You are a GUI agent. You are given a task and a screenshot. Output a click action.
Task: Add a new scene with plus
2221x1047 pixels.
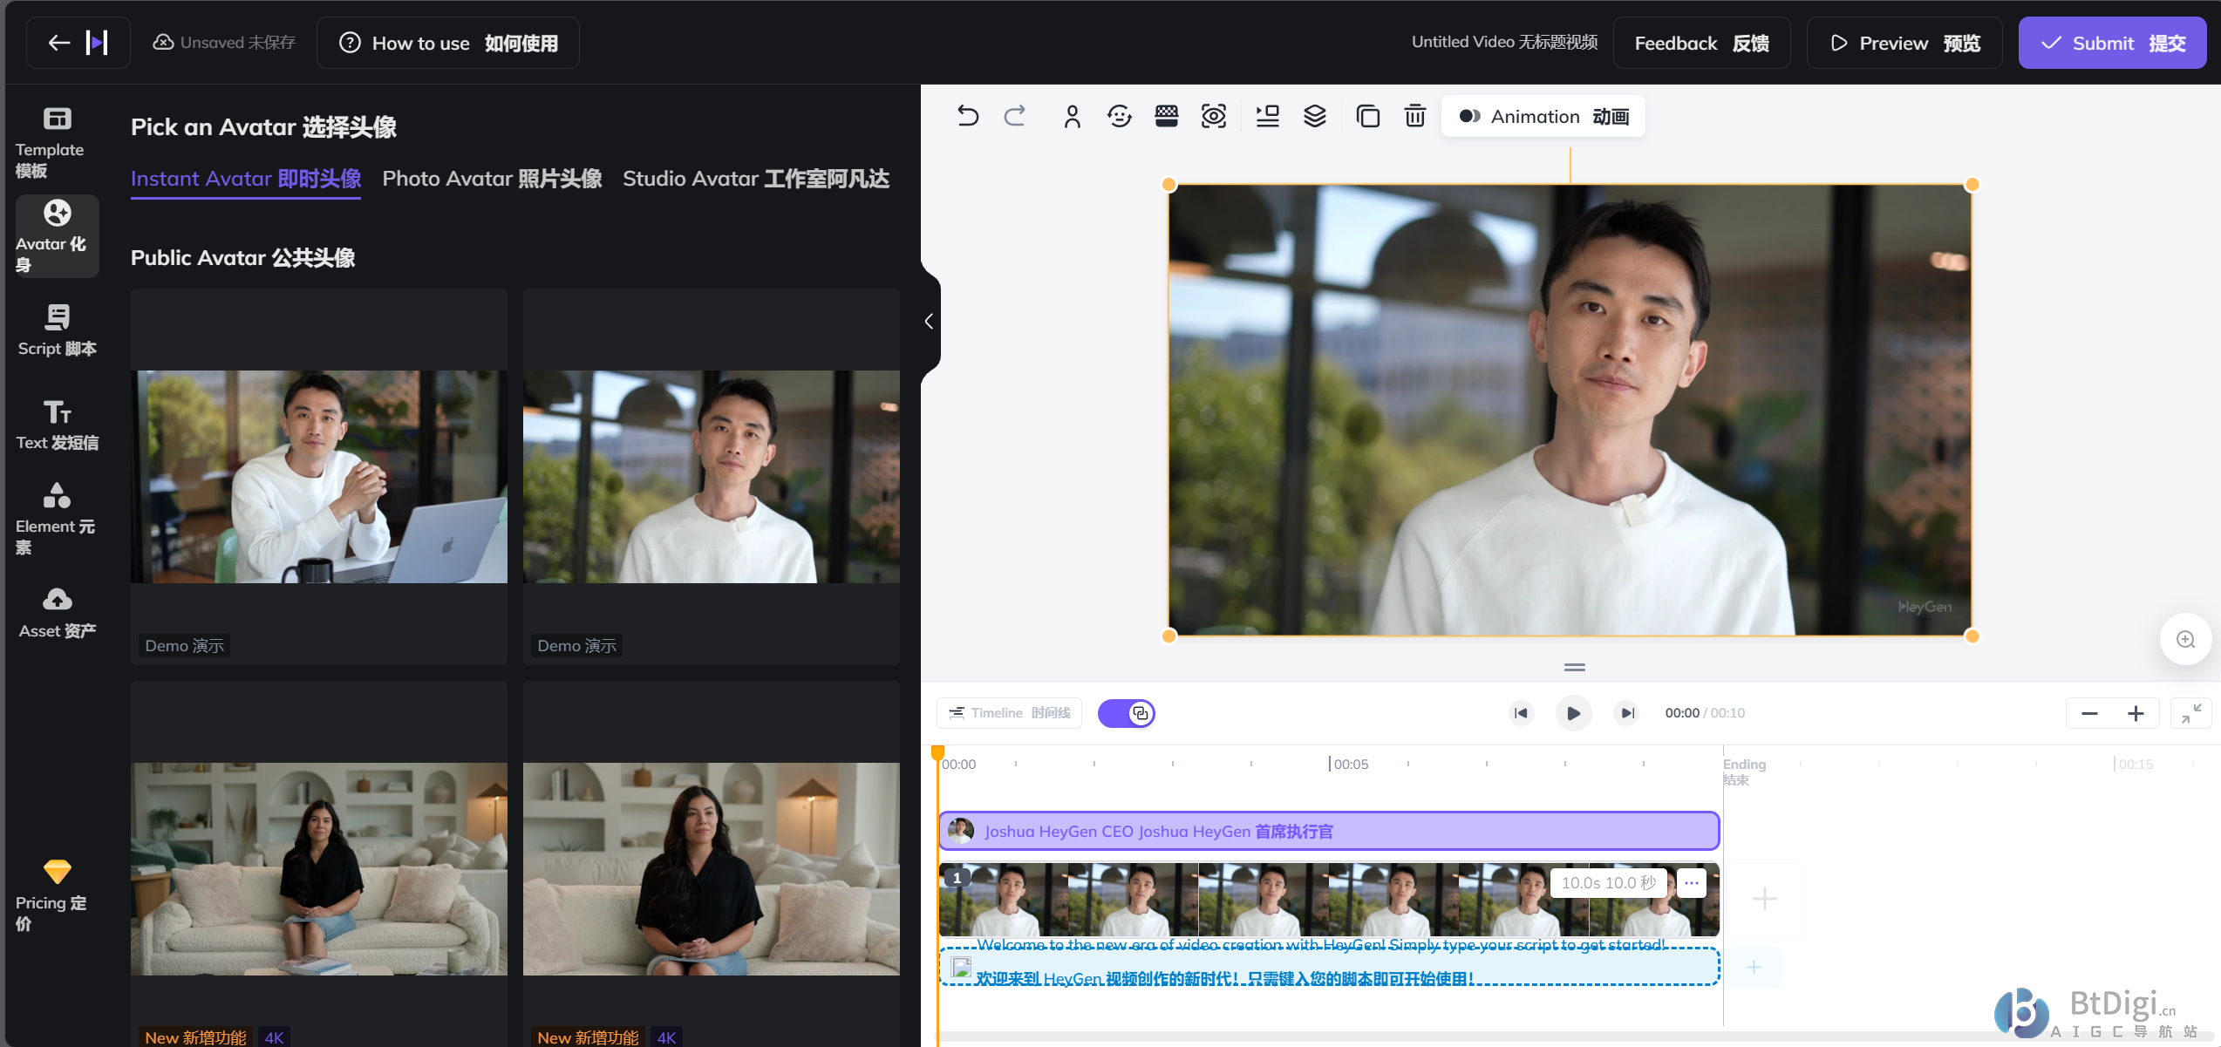1765,899
